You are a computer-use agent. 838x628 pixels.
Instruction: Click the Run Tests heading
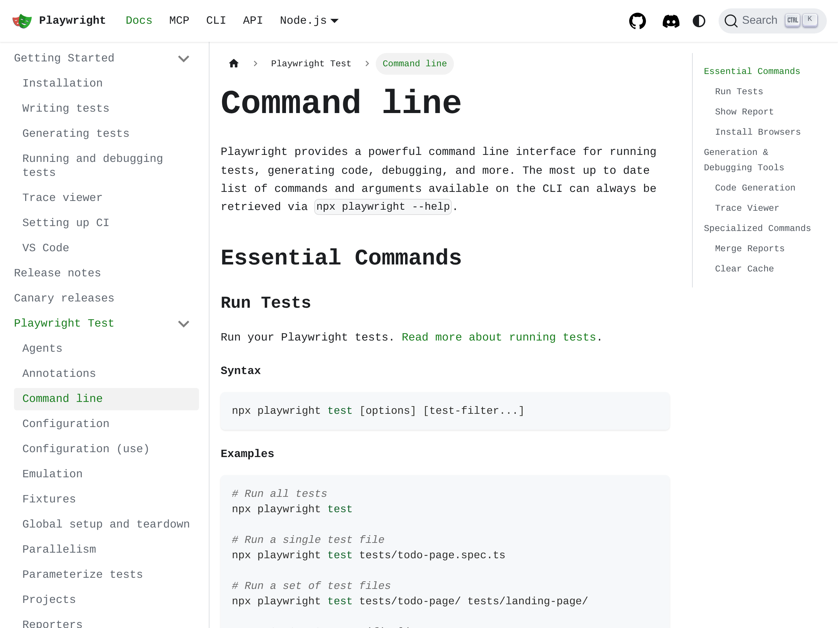coord(266,303)
